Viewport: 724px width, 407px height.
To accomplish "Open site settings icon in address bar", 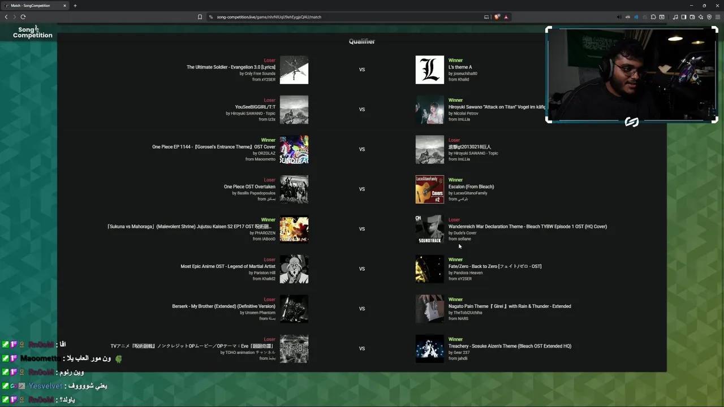I will point(211,17).
